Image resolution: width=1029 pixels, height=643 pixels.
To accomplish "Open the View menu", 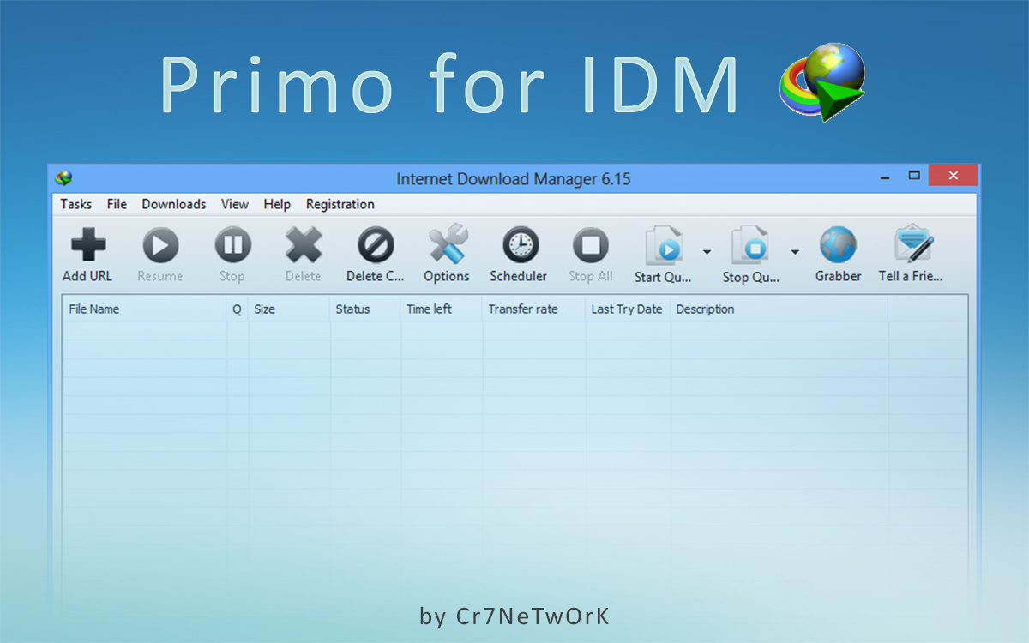I will pos(235,204).
